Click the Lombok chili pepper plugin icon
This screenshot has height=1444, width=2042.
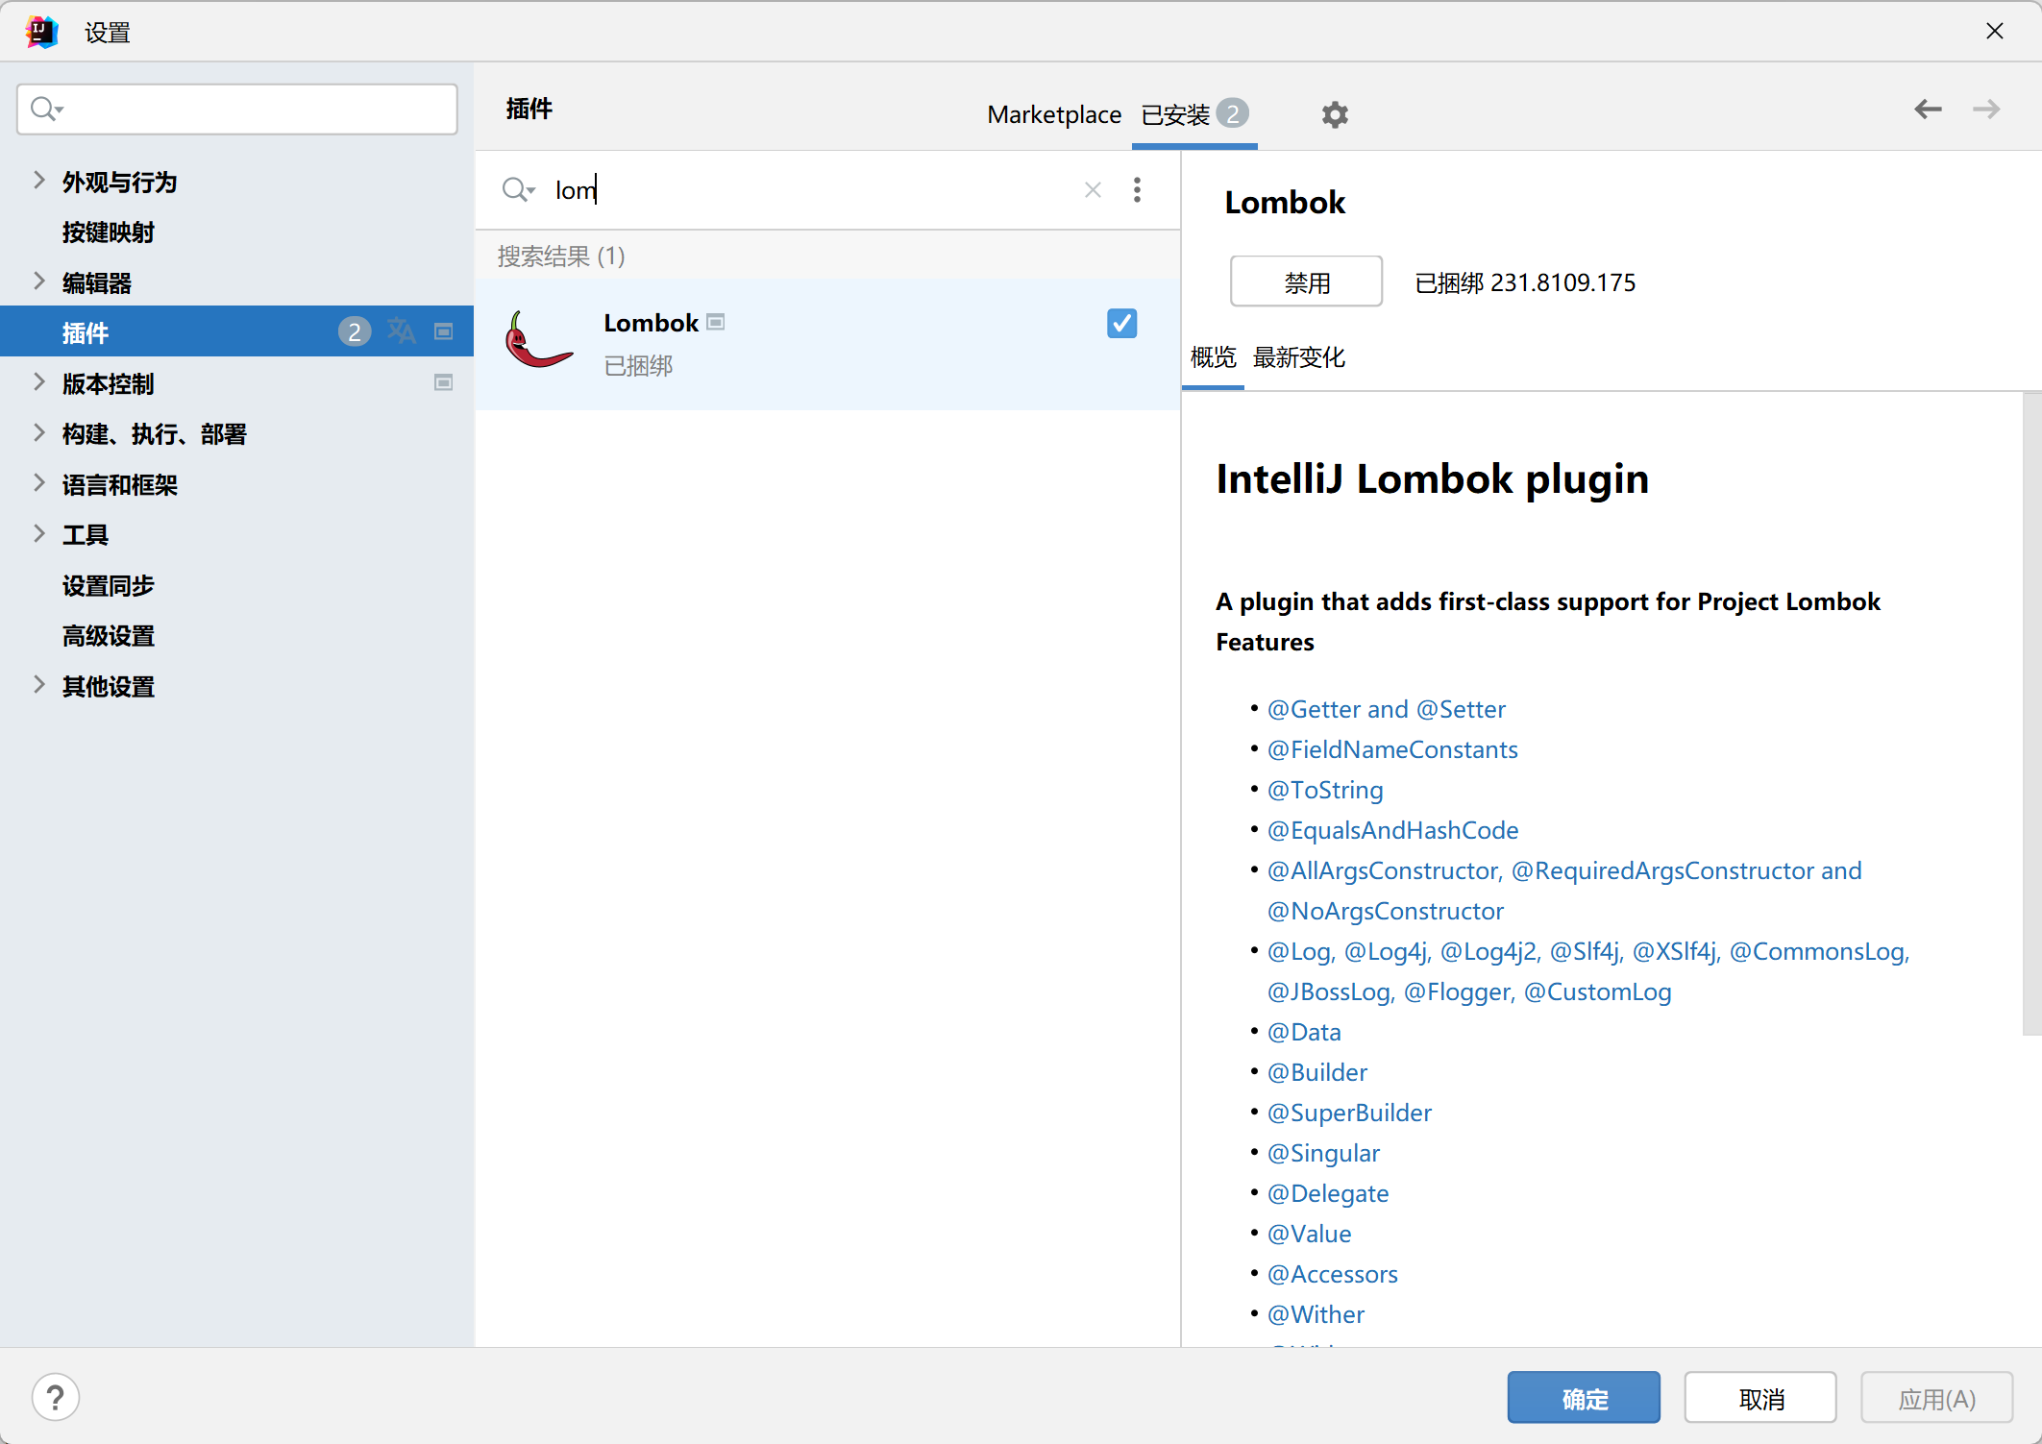pos(539,342)
